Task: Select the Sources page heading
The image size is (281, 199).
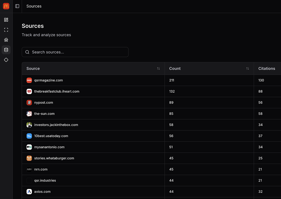Action: coord(33,26)
